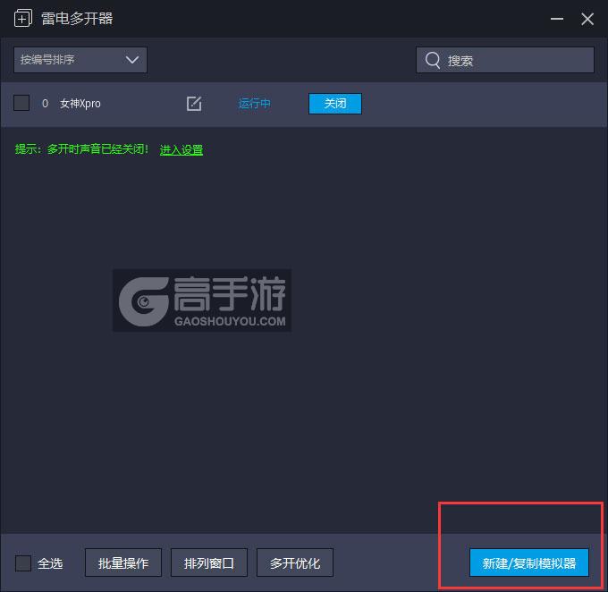This screenshot has width=608, height=592.
Task: Tick the checkbox for 女神Xpro row
Action: (21, 103)
